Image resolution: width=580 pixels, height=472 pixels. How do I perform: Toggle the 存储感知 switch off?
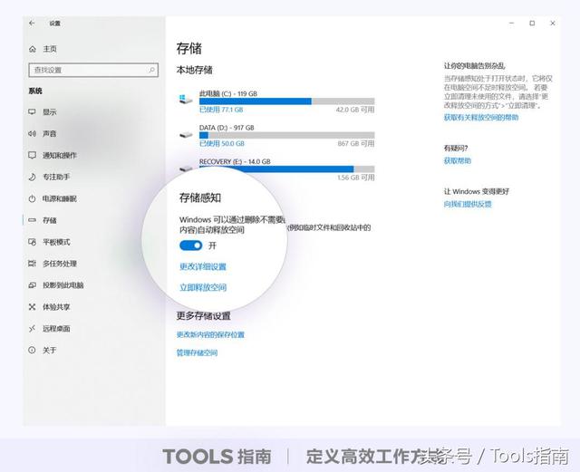[x=191, y=246]
